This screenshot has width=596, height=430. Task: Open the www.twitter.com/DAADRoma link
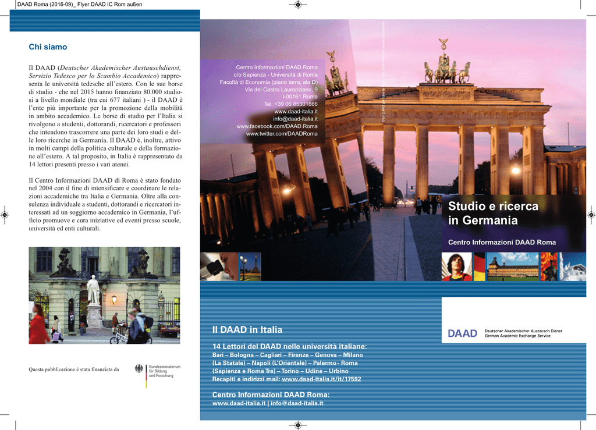click(x=282, y=134)
